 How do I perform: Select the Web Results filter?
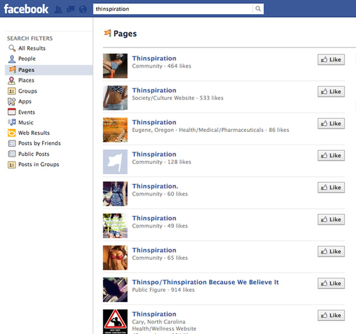[49, 133]
